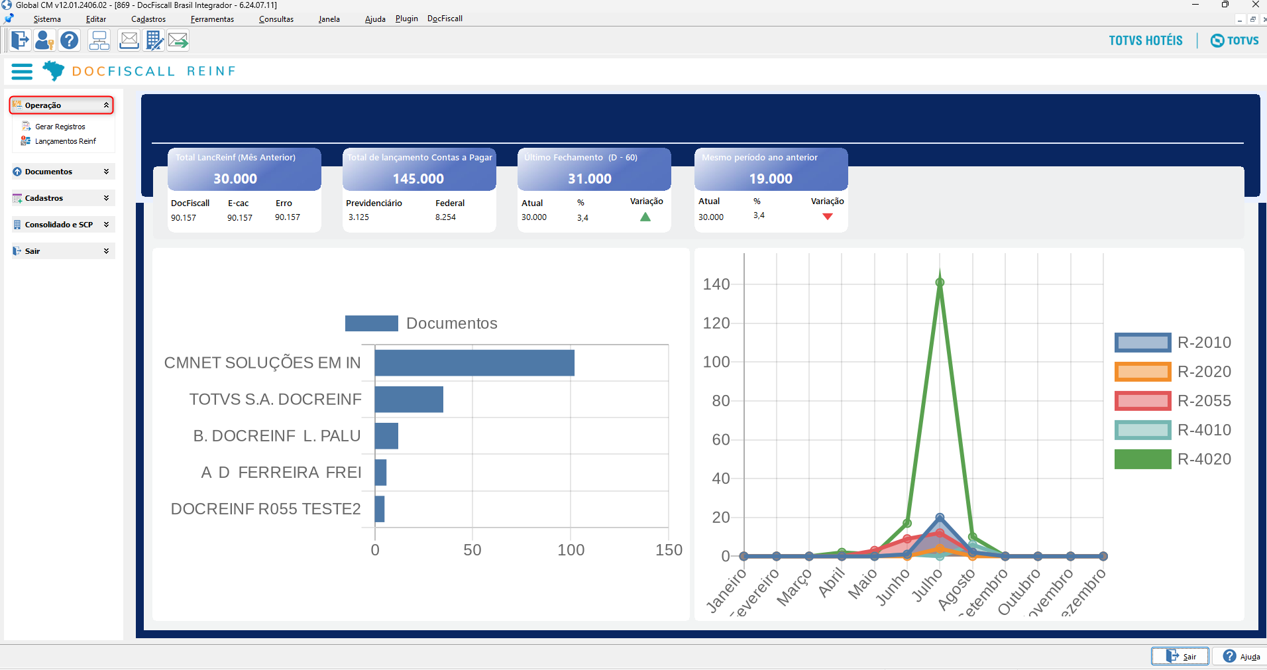Open the building with pencil toolbar icon
1267x670 pixels.
(x=154, y=40)
